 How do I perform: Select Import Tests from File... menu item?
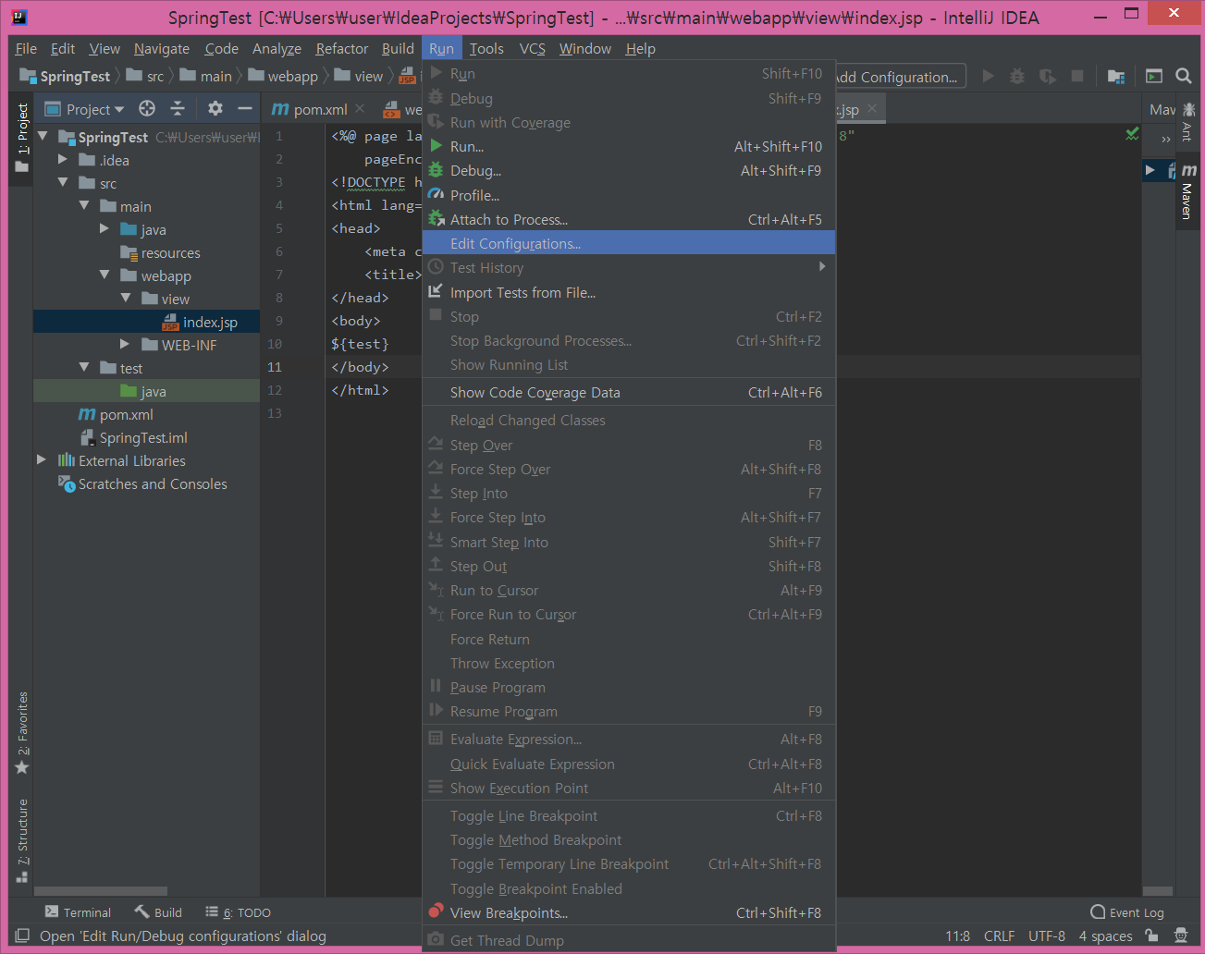(x=629, y=292)
